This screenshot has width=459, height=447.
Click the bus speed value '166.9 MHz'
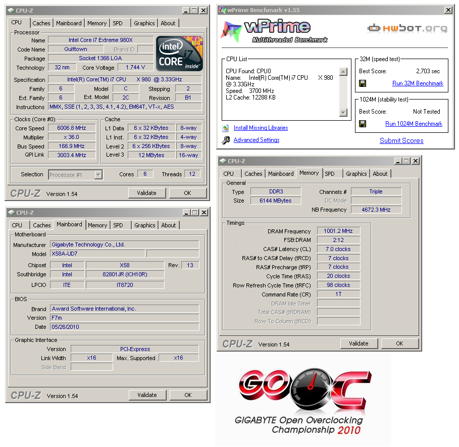tap(72, 146)
